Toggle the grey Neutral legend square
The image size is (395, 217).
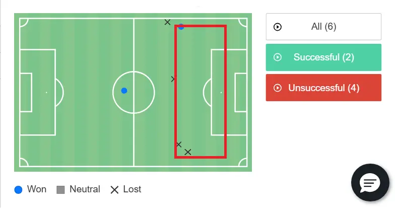click(x=61, y=190)
